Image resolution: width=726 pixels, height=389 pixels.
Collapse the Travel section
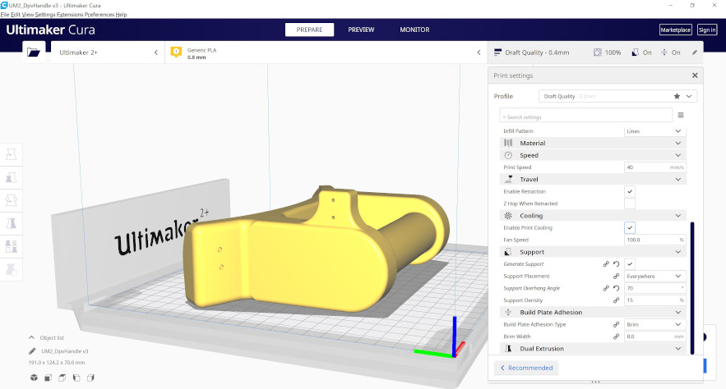[593, 179]
